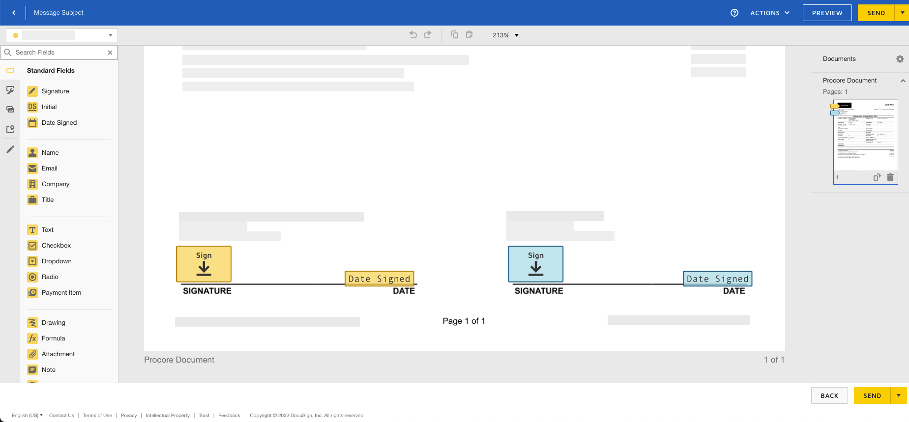The image size is (909, 422).
Task: Open the Intellectual Property link
Action: 168,416
